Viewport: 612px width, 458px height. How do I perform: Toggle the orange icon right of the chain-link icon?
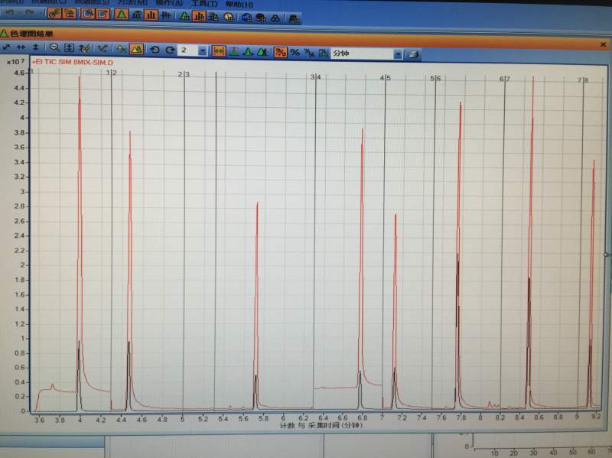pyautogui.click(x=70, y=14)
